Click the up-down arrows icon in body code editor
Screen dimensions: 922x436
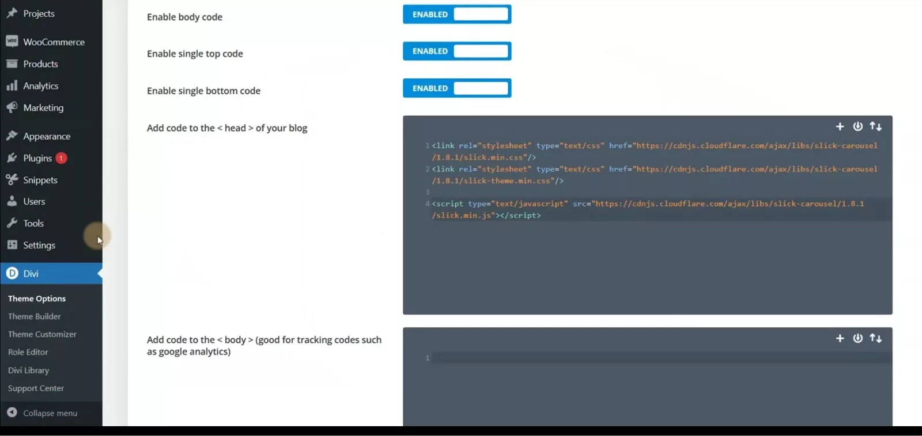click(876, 338)
